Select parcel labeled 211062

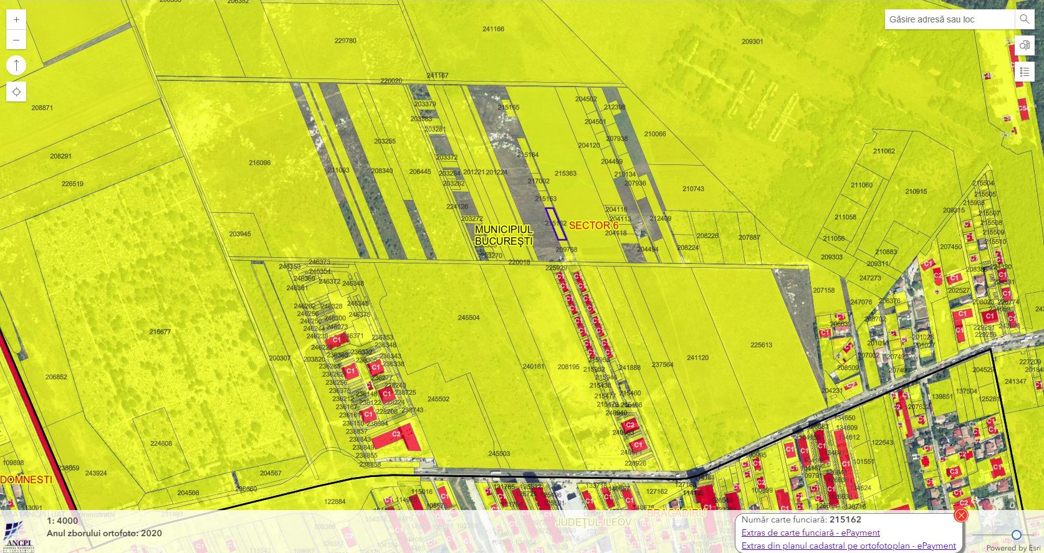(884, 151)
